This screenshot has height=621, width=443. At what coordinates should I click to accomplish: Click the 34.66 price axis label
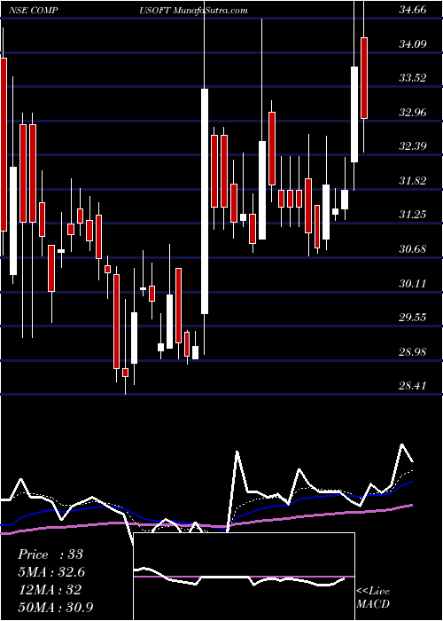tap(413, 10)
